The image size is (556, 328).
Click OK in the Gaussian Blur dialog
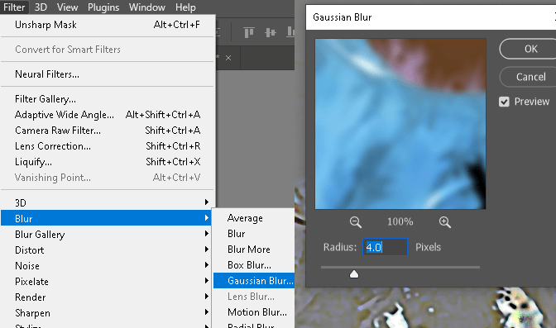530,49
